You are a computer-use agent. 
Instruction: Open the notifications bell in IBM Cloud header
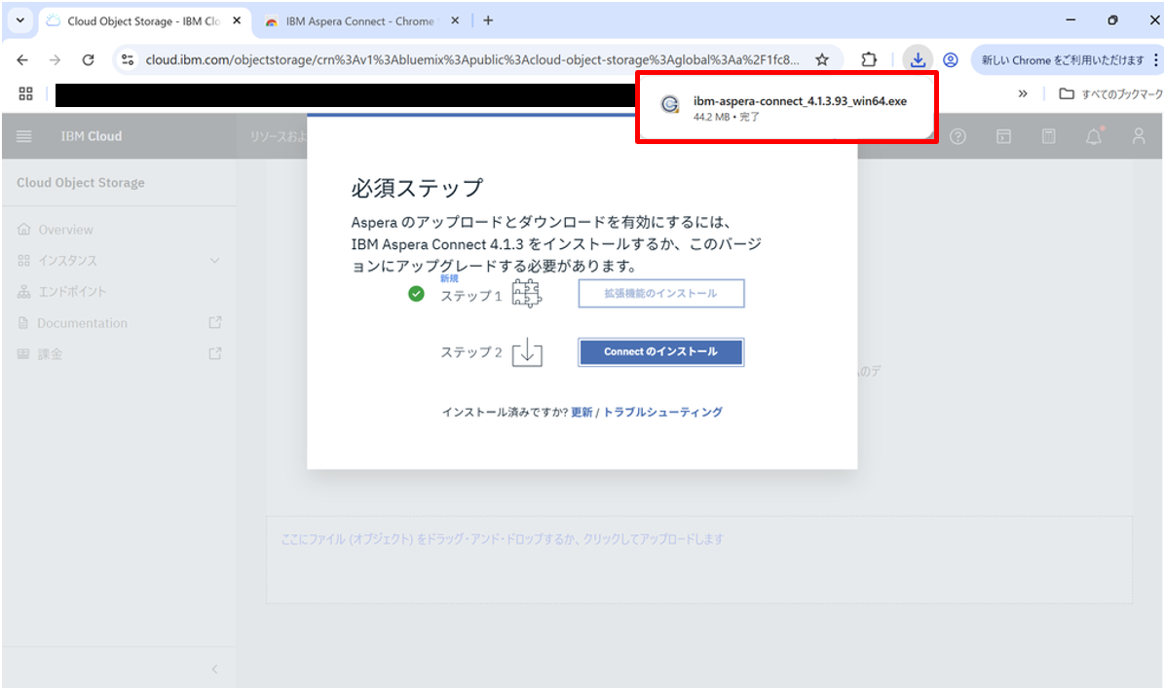(x=1093, y=136)
